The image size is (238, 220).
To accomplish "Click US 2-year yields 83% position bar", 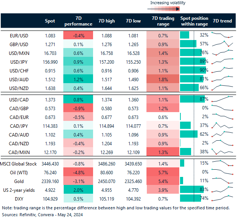I will click(x=193, y=189).
